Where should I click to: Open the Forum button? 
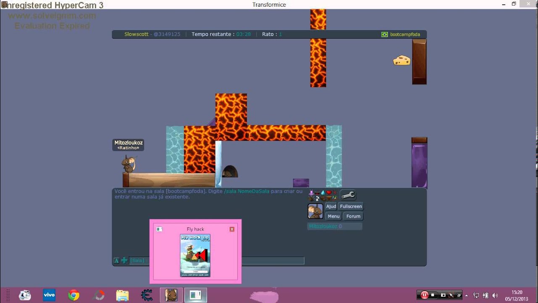pyautogui.click(x=353, y=216)
